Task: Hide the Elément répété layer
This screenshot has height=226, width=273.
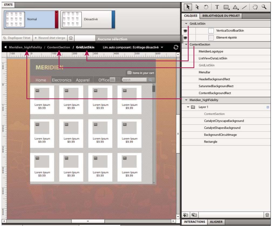Action: click(x=185, y=38)
